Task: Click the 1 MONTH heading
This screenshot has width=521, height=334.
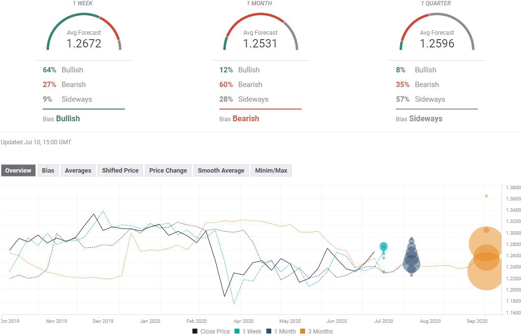Action: (x=259, y=3)
